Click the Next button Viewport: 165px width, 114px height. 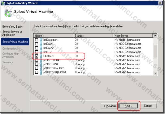pyautogui.click(x=128, y=106)
